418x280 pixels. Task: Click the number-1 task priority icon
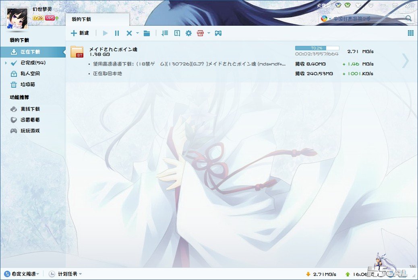pyautogui.click(x=177, y=33)
